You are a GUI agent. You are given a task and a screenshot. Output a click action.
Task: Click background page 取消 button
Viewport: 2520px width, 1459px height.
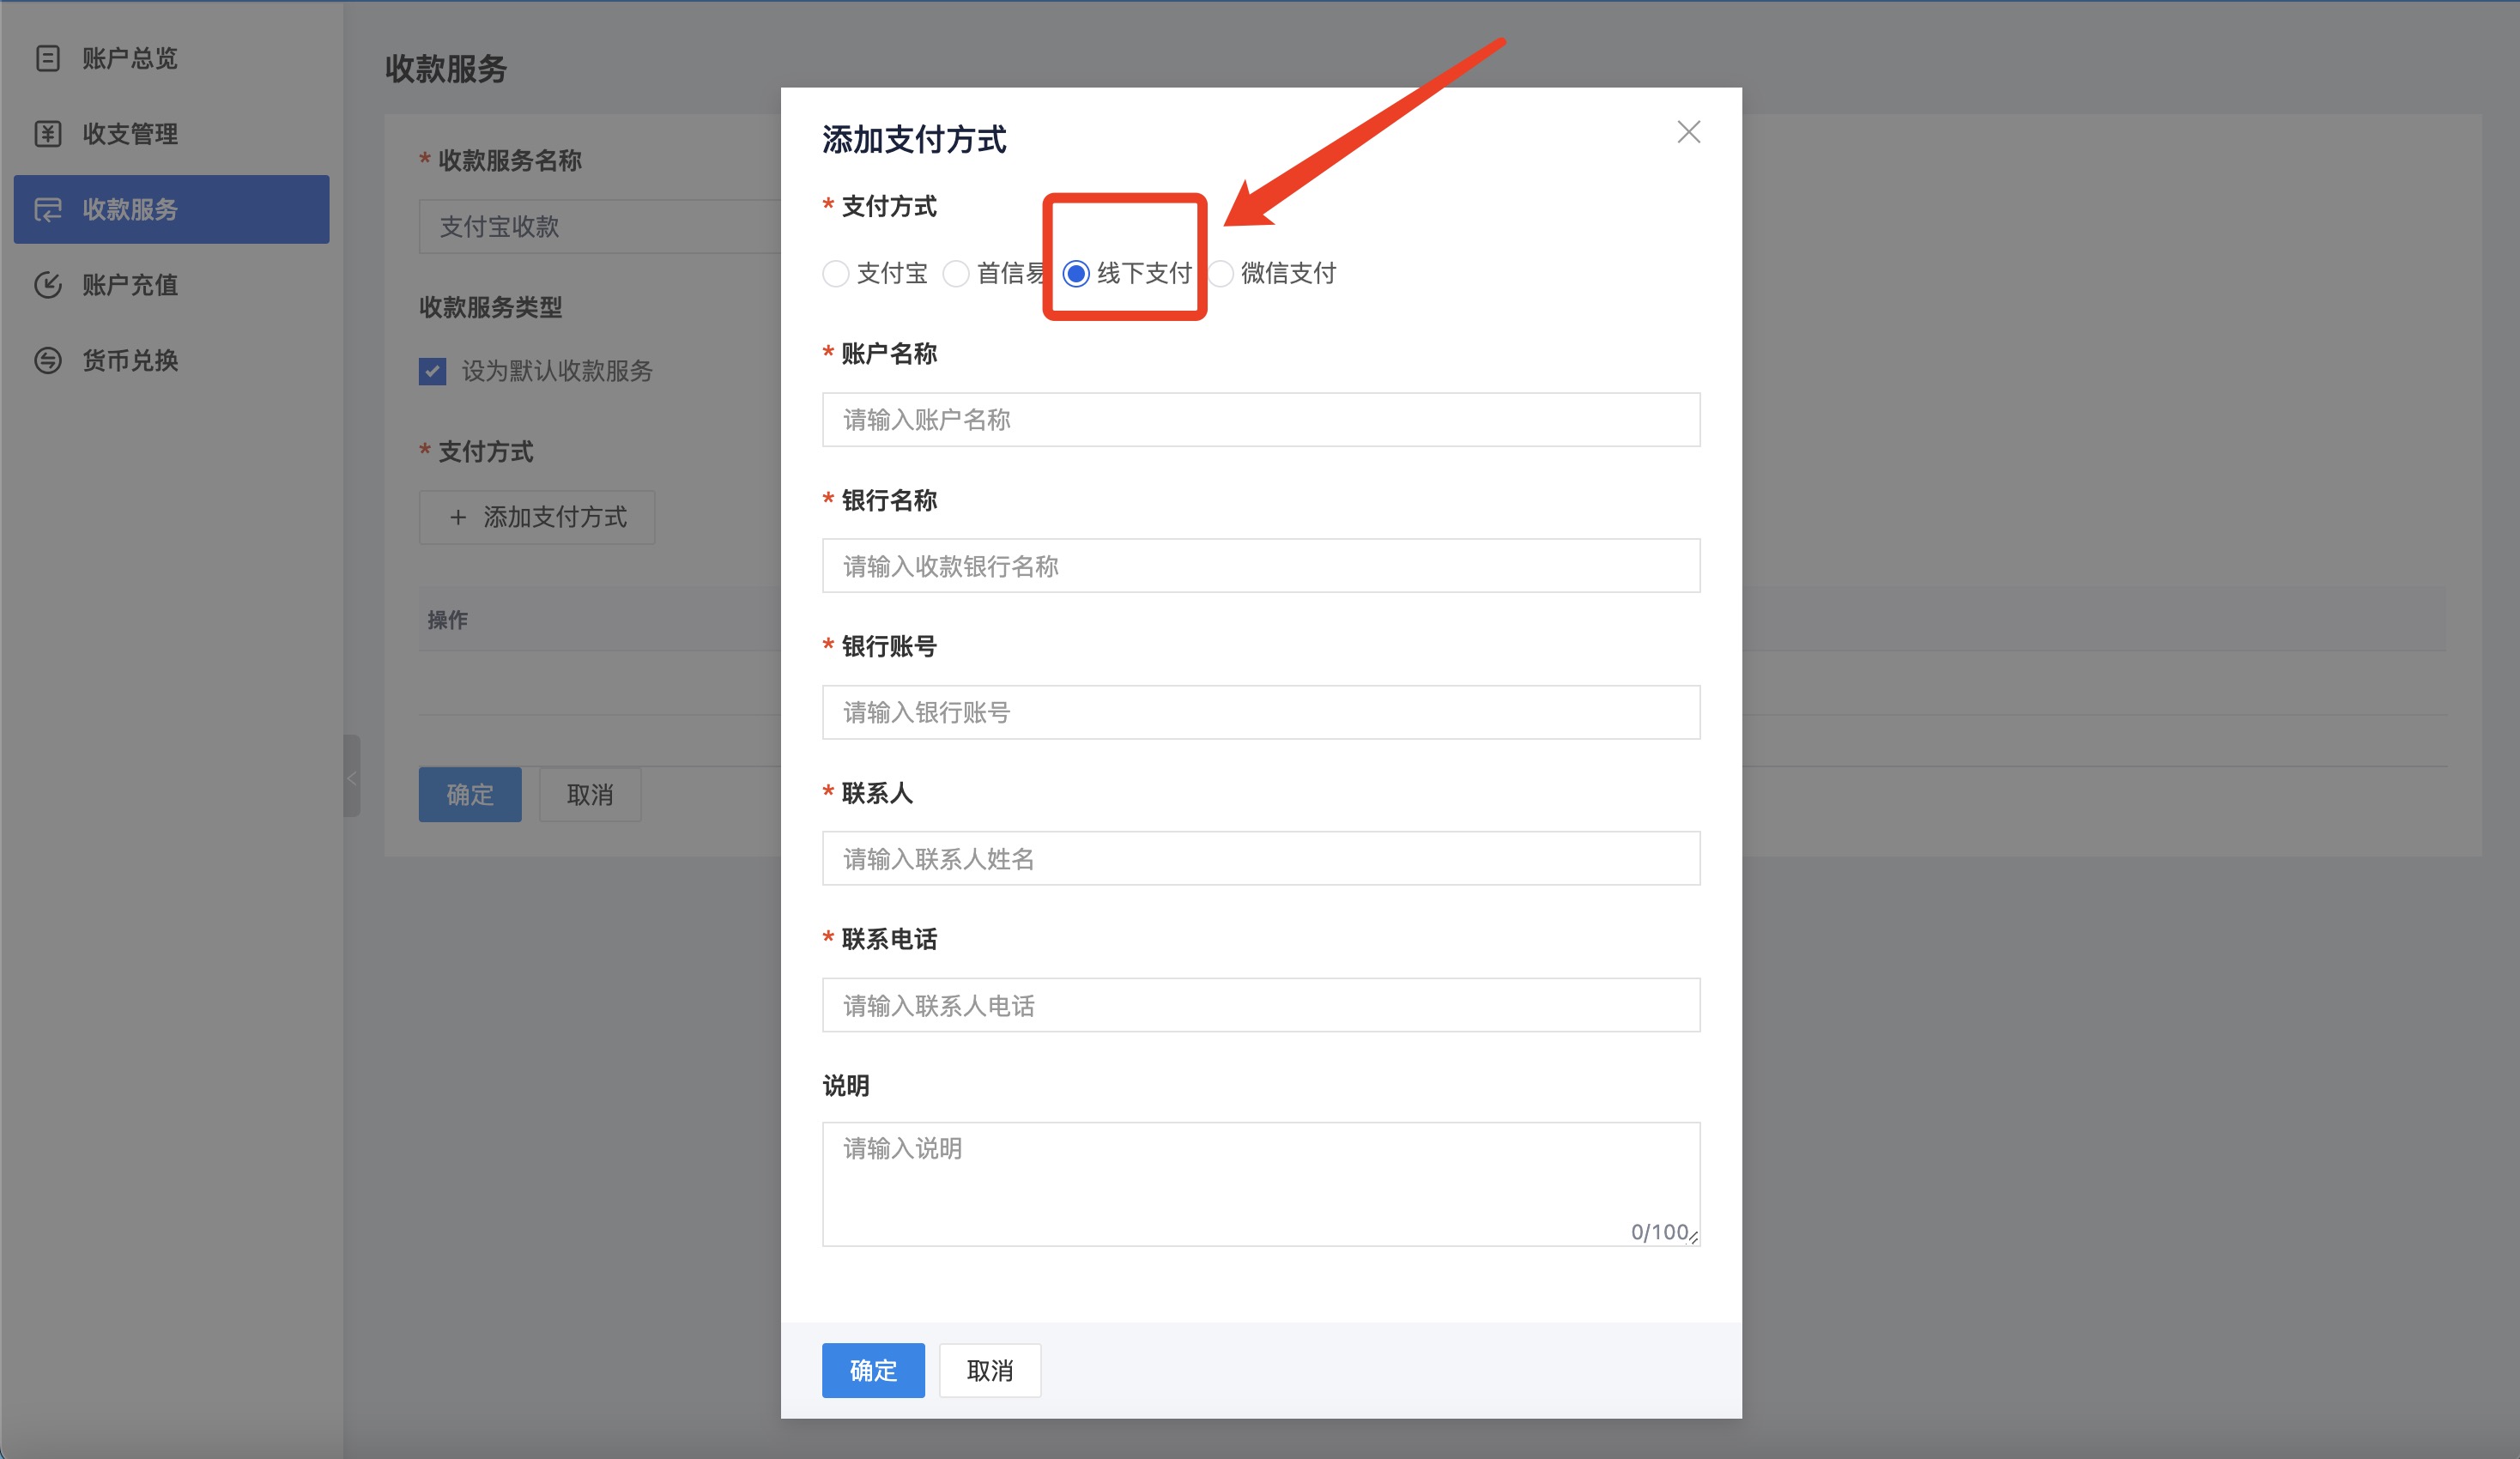[x=590, y=794]
